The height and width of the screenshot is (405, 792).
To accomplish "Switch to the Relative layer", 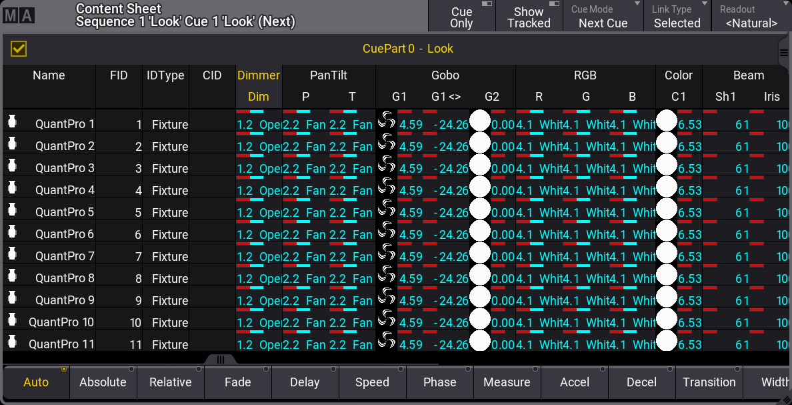I will (170, 382).
